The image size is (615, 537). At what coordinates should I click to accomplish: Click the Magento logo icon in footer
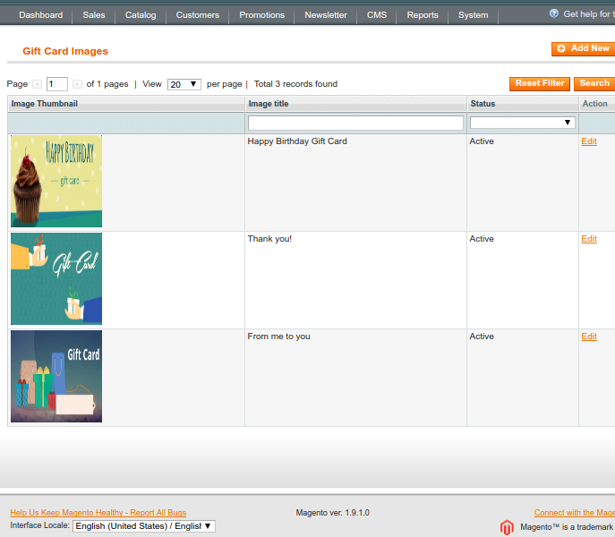508,527
